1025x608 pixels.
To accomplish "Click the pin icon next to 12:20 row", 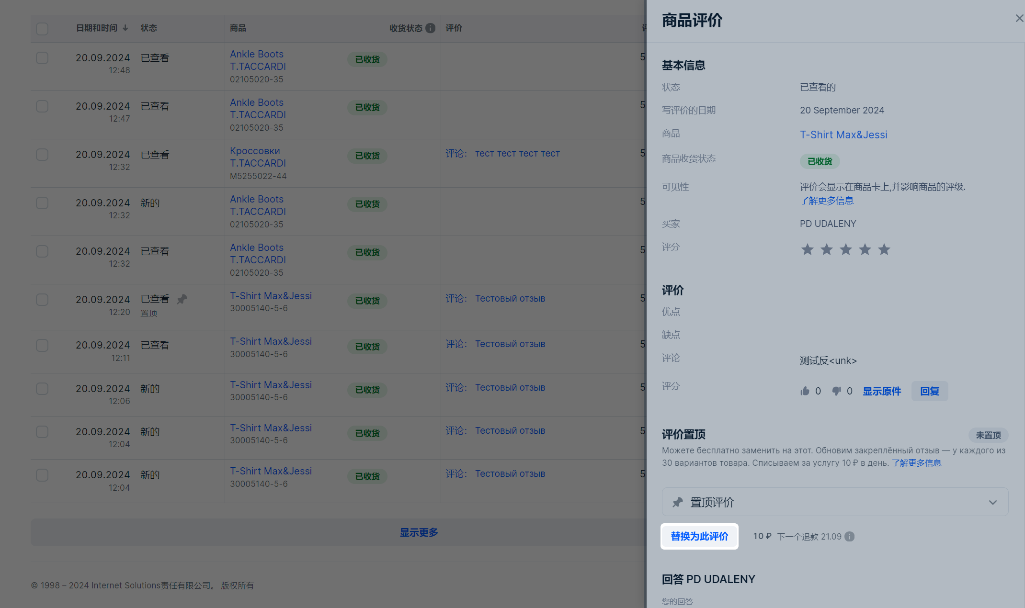I will [x=182, y=299].
